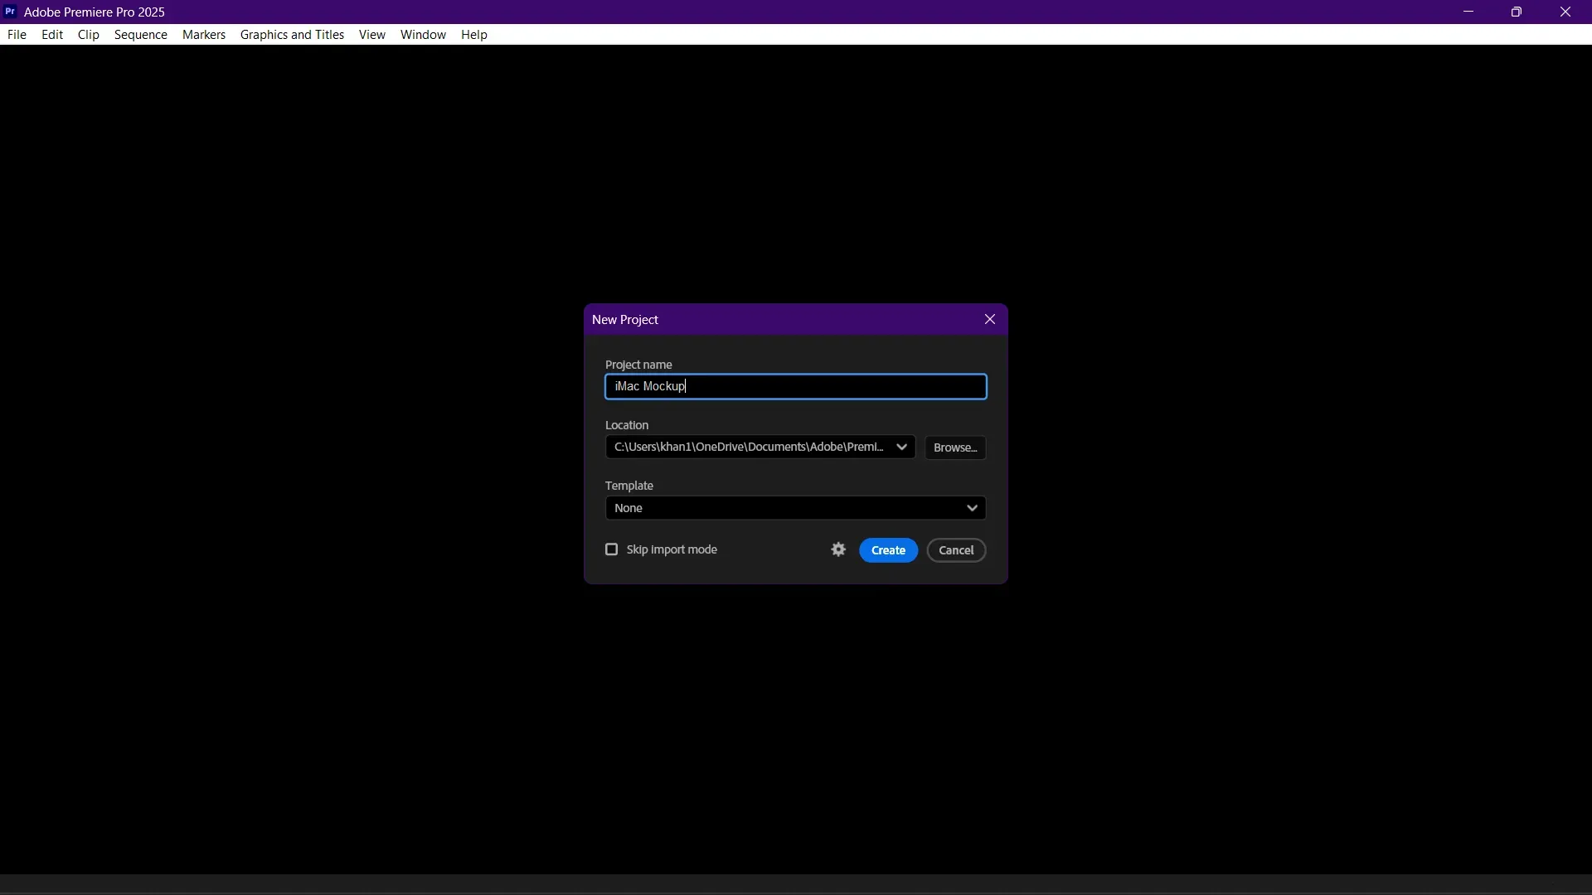
Task: Open the Sequence menu
Action: [139, 35]
